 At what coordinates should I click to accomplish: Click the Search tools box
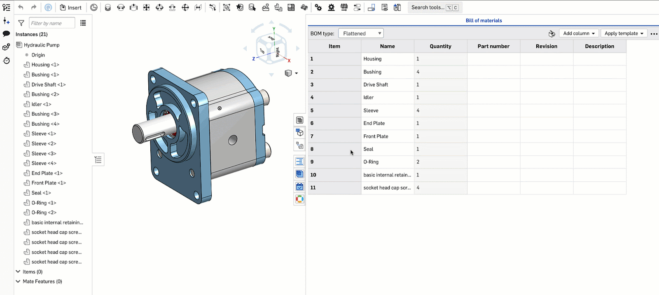coord(434,7)
